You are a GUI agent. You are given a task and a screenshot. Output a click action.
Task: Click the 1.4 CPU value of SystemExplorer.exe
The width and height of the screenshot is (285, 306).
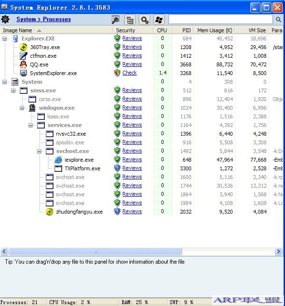(163, 73)
